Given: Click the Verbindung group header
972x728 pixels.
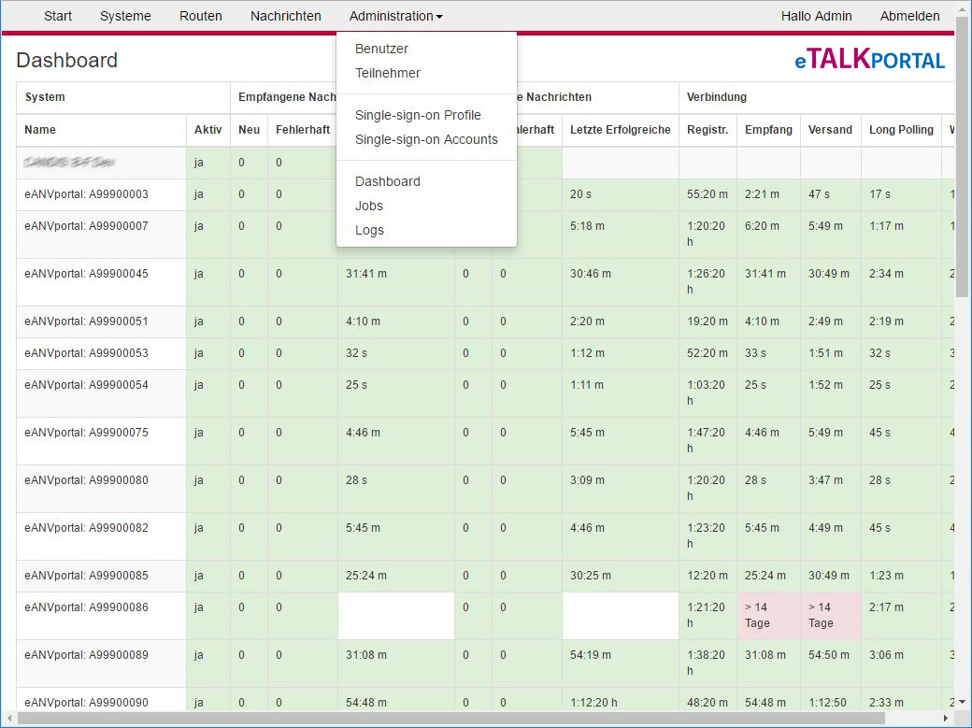Looking at the screenshot, I should tap(817, 97).
